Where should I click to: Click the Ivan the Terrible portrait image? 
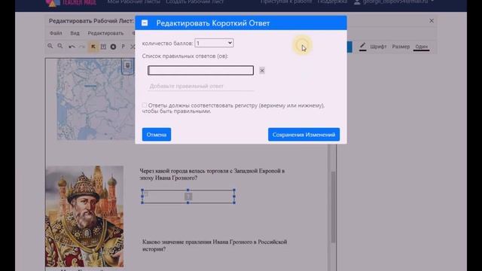pyautogui.click(x=84, y=216)
